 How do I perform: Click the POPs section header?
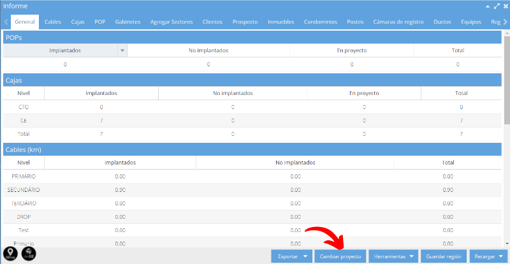click(x=252, y=38)
